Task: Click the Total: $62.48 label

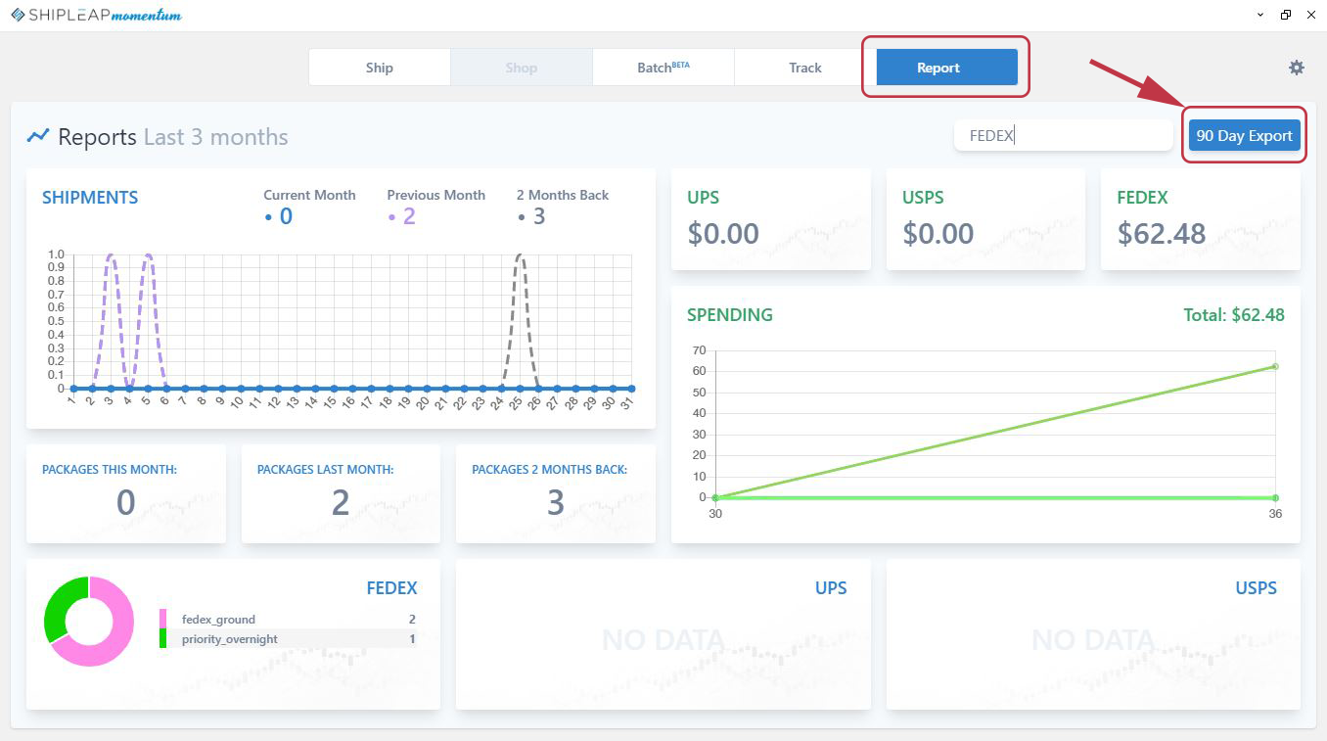Action: coord(1234,315)
